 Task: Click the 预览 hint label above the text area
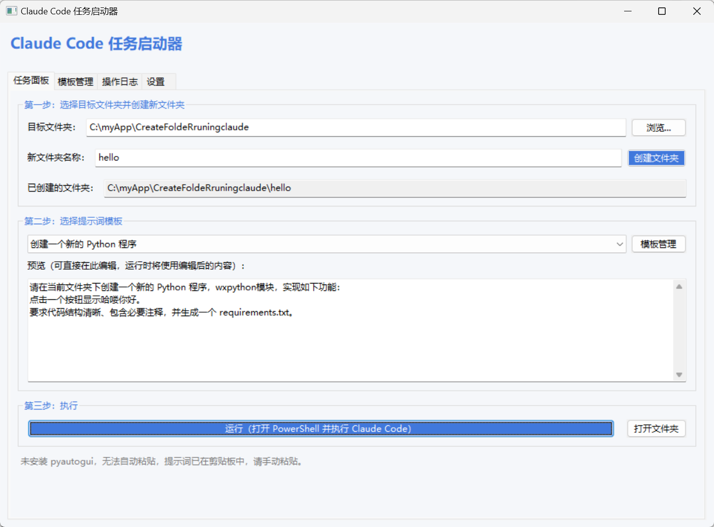(x=136, y=266)
